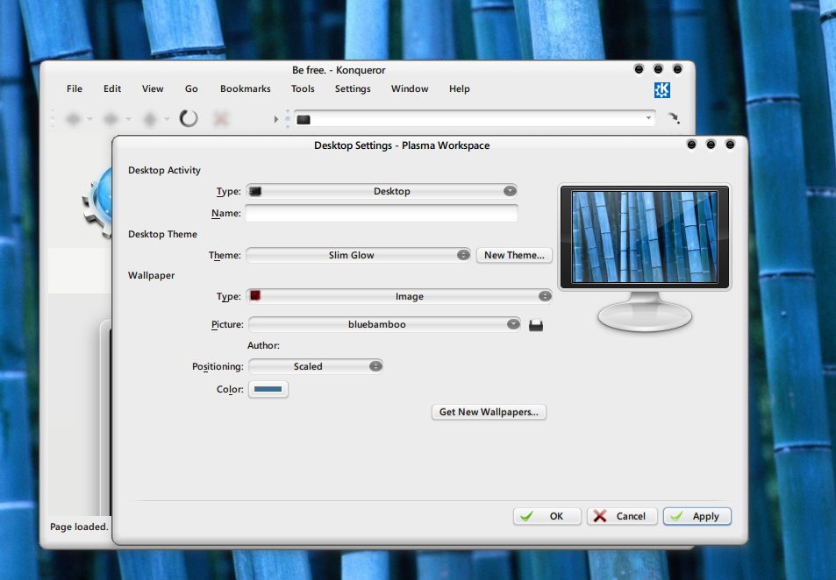
Task: Click the 'Page loaded.' status bar text
Action: click(x=79, y=527)
